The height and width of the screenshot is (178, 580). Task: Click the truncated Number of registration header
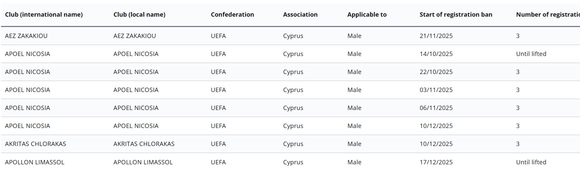coord(548,15)
